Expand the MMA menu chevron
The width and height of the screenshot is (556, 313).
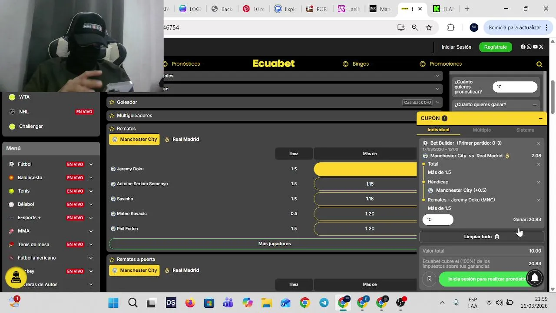[x=91, y=231]
